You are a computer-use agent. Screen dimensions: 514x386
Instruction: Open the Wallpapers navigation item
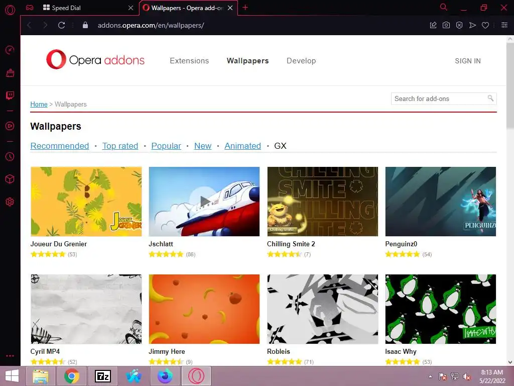(x=247, y=61)
